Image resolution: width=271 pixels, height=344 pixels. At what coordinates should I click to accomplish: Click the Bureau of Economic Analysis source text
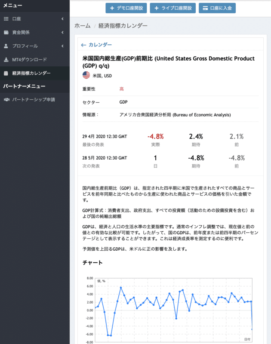click(x=175, y=115)
